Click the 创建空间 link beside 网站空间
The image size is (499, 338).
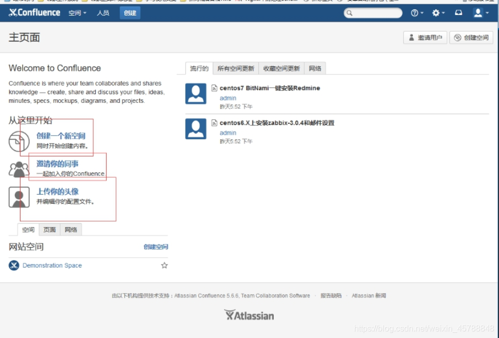click(156, 247)
